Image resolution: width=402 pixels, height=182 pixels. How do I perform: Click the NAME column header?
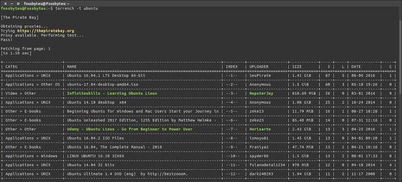click(72, 66)
